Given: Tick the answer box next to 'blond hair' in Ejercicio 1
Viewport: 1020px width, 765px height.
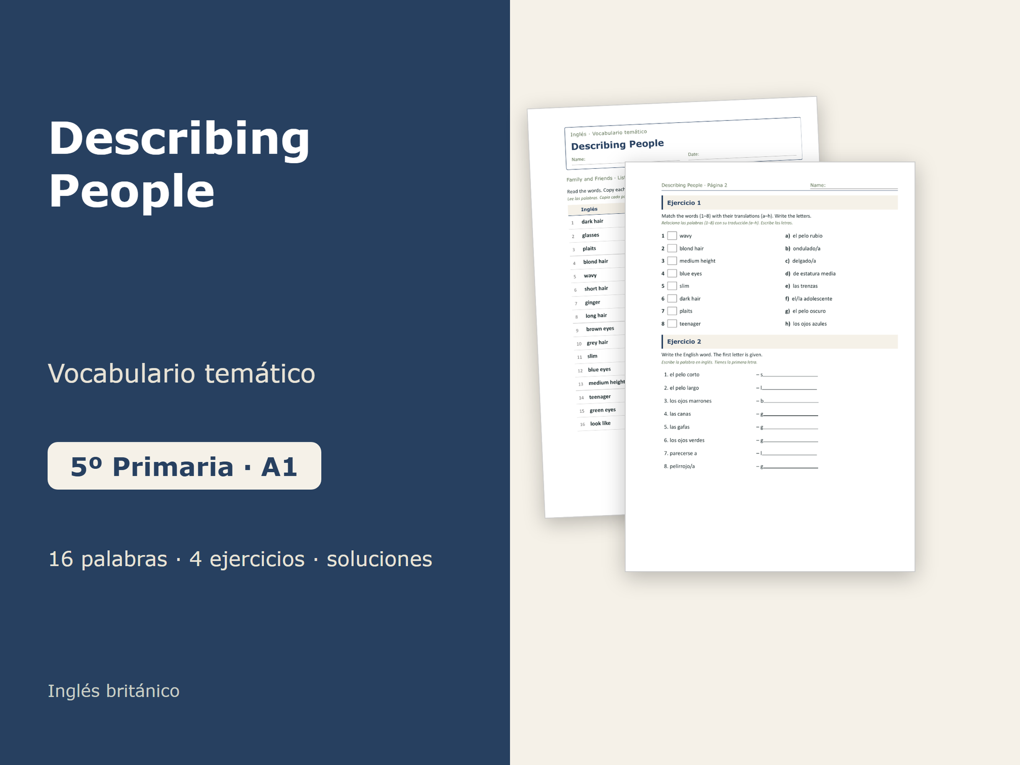Looking at the screenshot, I should 672,248.
